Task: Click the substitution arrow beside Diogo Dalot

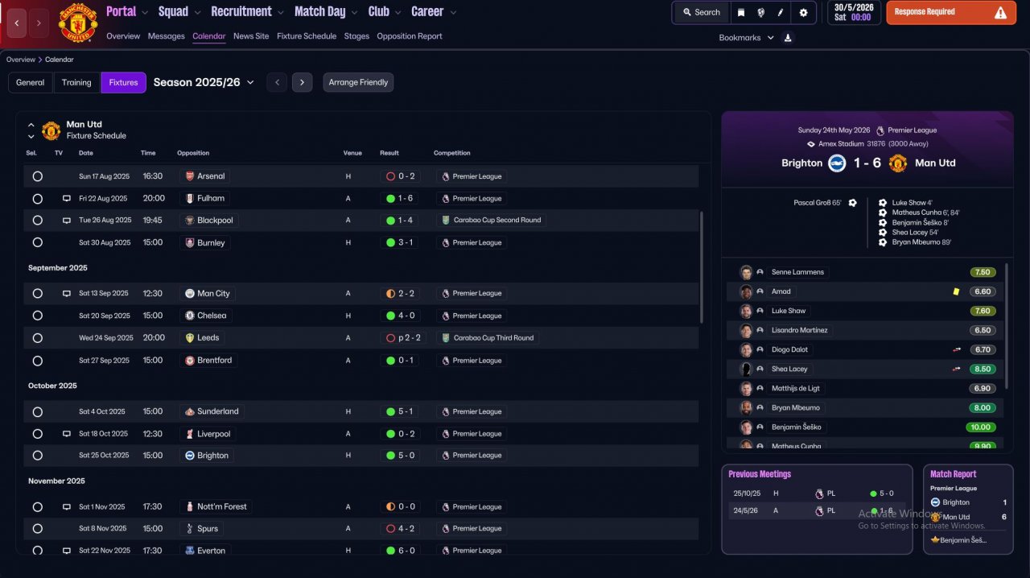Action: (x=957, y=349)
